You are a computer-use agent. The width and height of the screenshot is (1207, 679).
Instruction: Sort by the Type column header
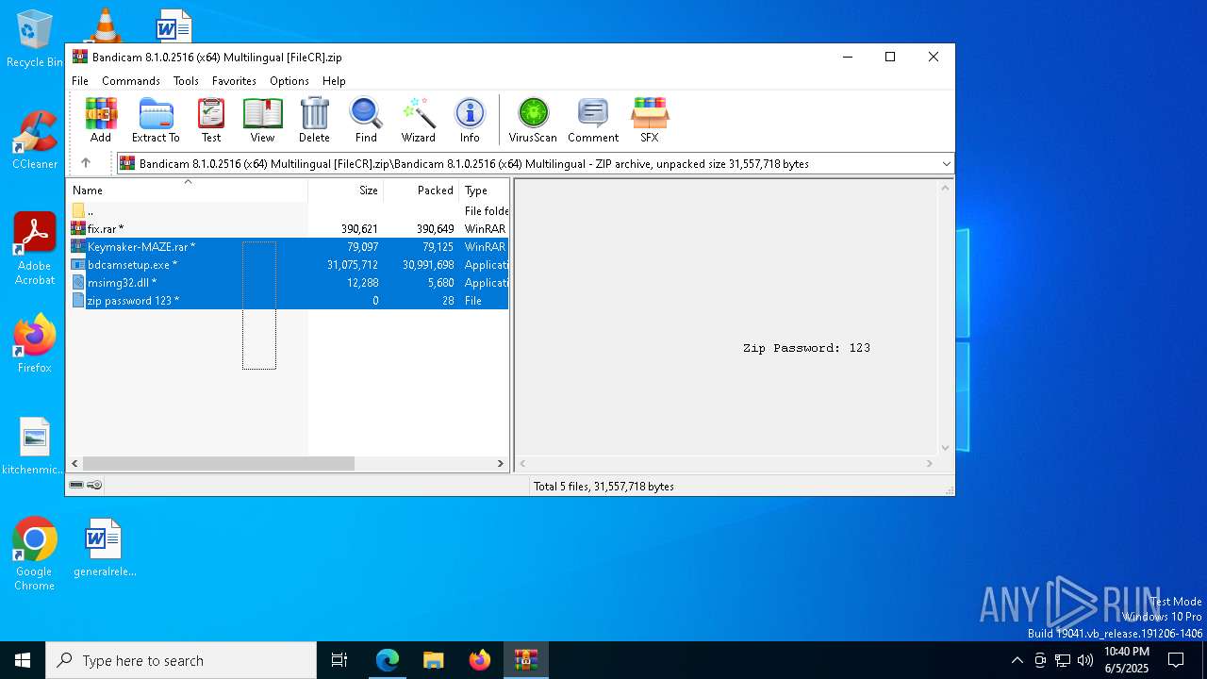click(484, 190)
